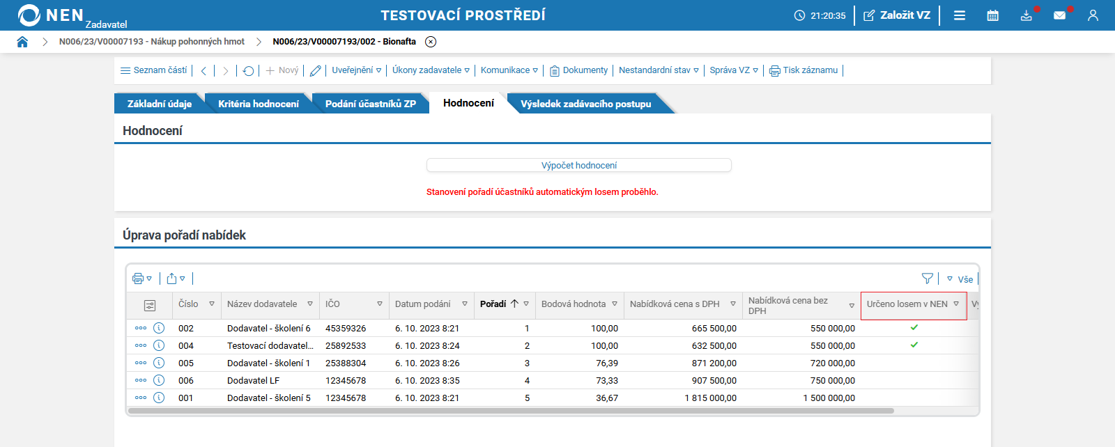Screen dimensions: 1115x447
Task: Click the Založit VZ button
Action: [897, 15]
